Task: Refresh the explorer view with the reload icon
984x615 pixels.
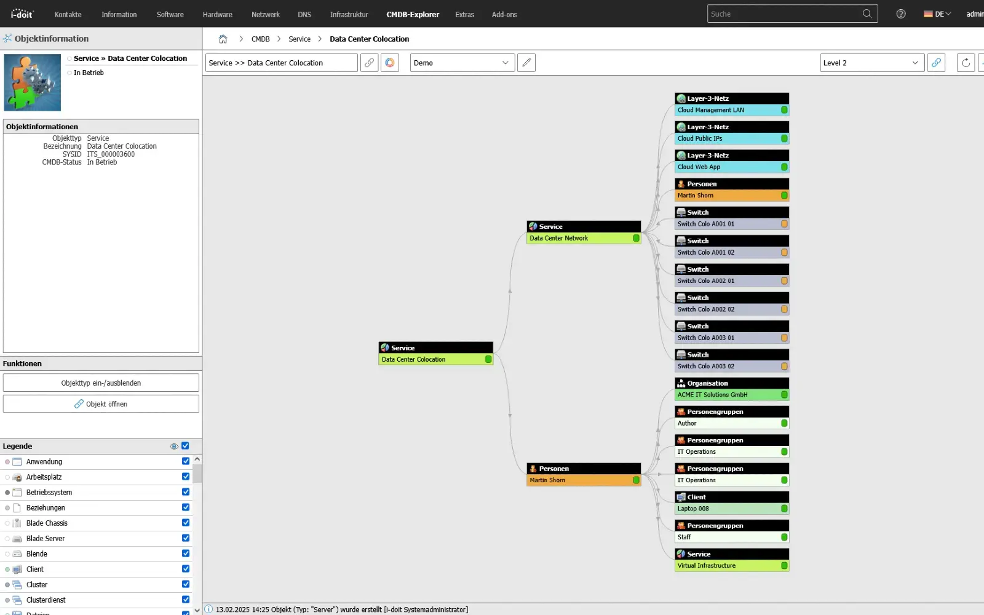Action: click(966, 62)
